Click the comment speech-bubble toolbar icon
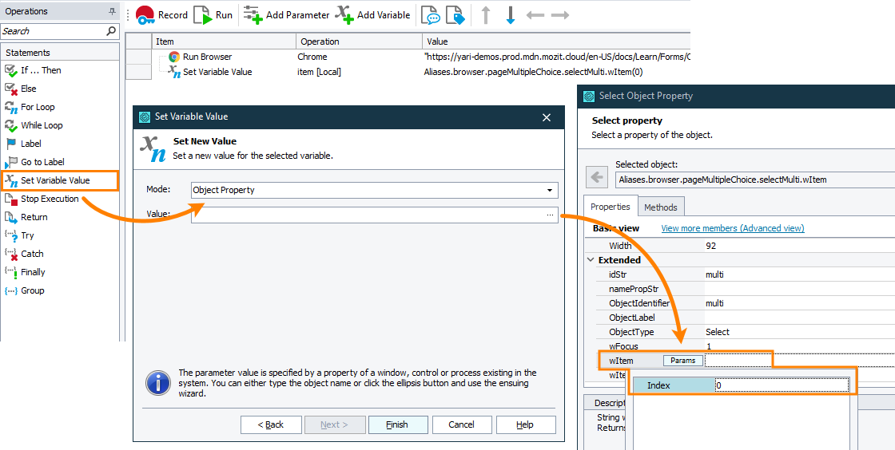The image size is (895, 450). [x=431, y=15]
